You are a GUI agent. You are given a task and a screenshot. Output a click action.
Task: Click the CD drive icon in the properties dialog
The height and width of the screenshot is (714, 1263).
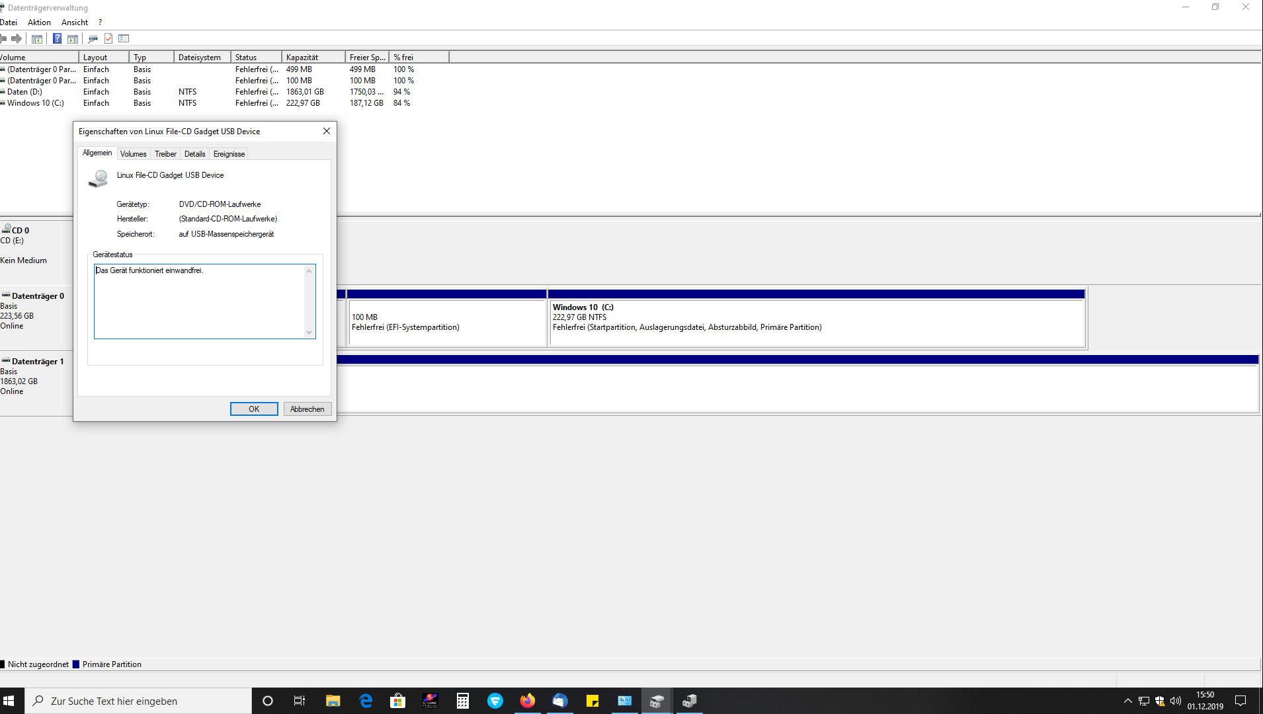(x=99, y=178)
